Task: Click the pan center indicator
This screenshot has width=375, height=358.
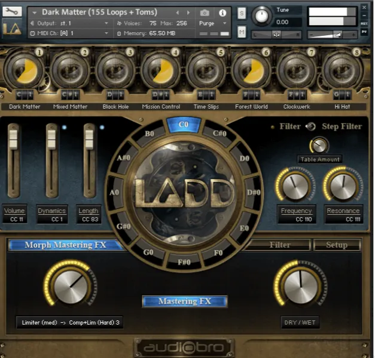Action: [x=276, y=35]
